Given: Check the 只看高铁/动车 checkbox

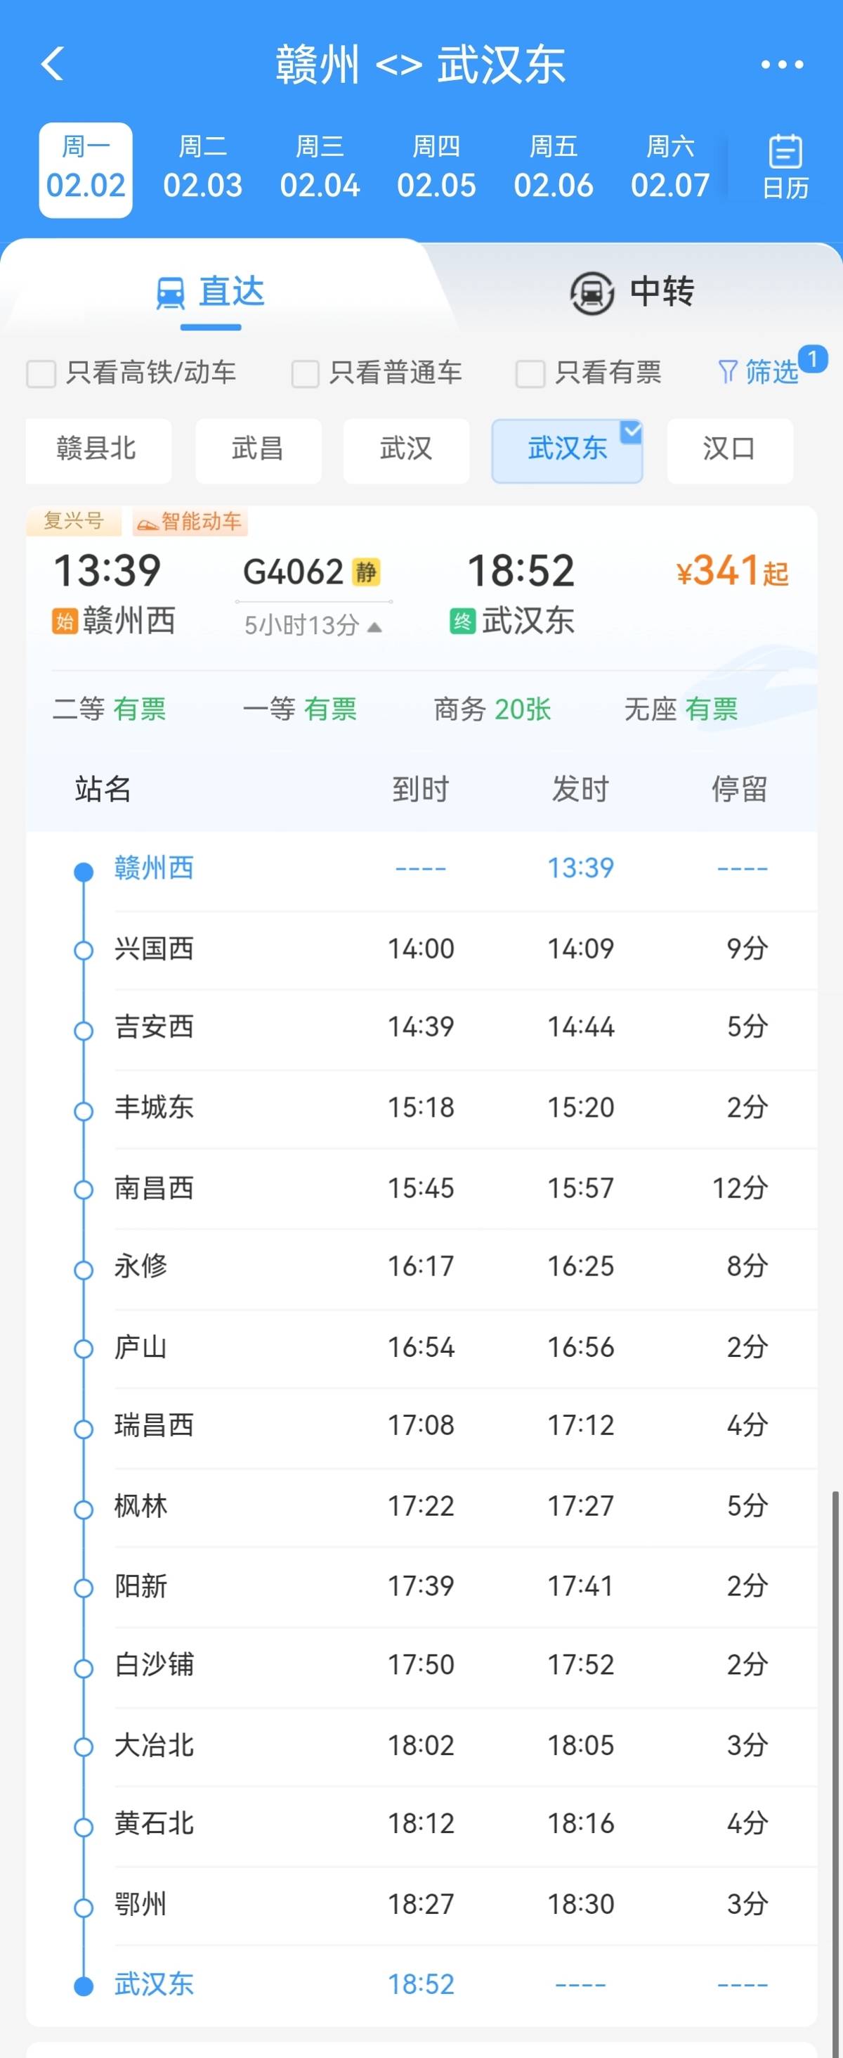Looking at the screenshot, I should click(41, 373).
